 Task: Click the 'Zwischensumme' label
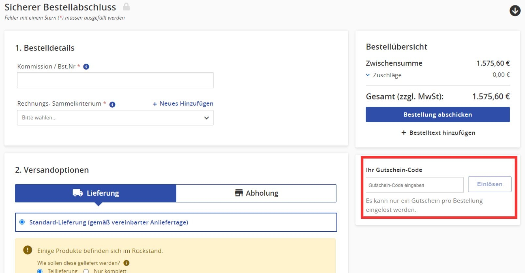click(394, 63)
